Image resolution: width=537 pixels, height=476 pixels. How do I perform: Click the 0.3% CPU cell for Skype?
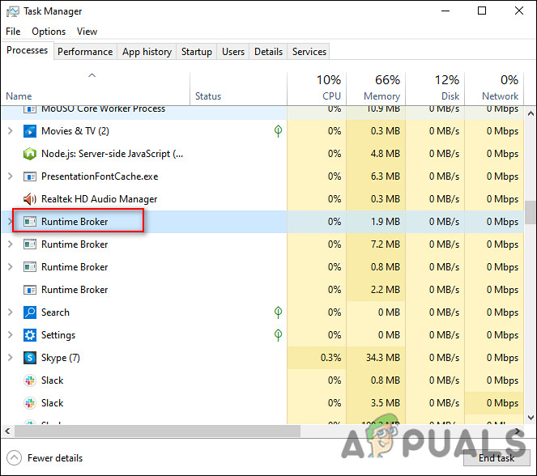[317, 358]
